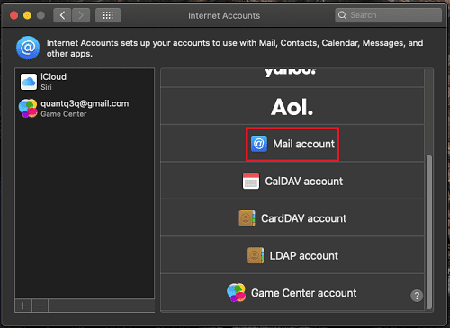This screenshot has height=328, width=450.
Task: Click the provider list vertical scrollbar
Action: [429, 232]
